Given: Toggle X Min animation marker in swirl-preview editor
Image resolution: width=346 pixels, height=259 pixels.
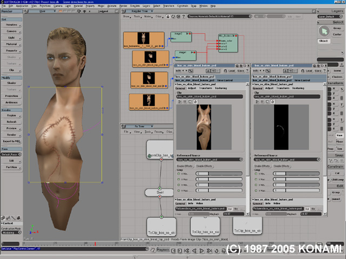Looking at the screenshot, I should tap(178, 174).
